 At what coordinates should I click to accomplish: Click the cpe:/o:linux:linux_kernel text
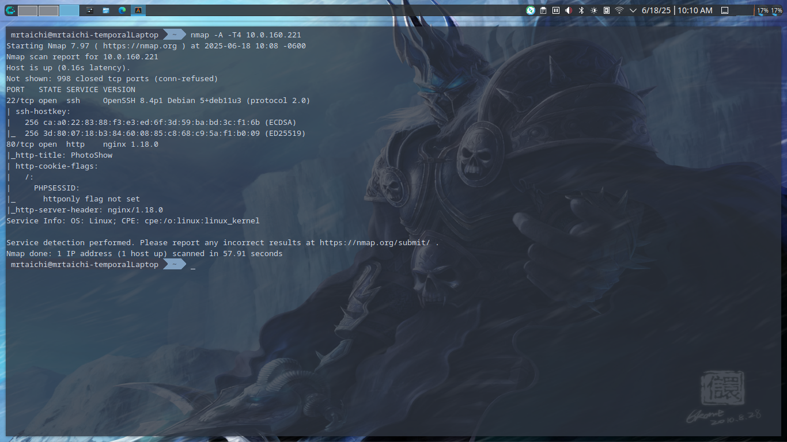202,221
